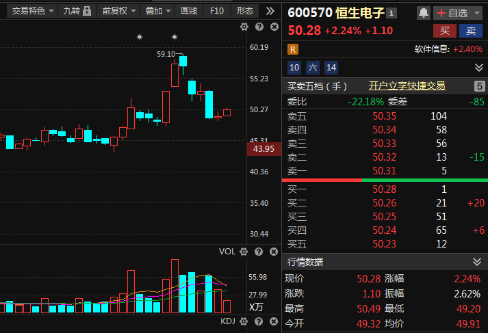The image size is (488, 333).
Task: Open the 前复权 adjustment dropdown
Action: [x=119, y=11]
